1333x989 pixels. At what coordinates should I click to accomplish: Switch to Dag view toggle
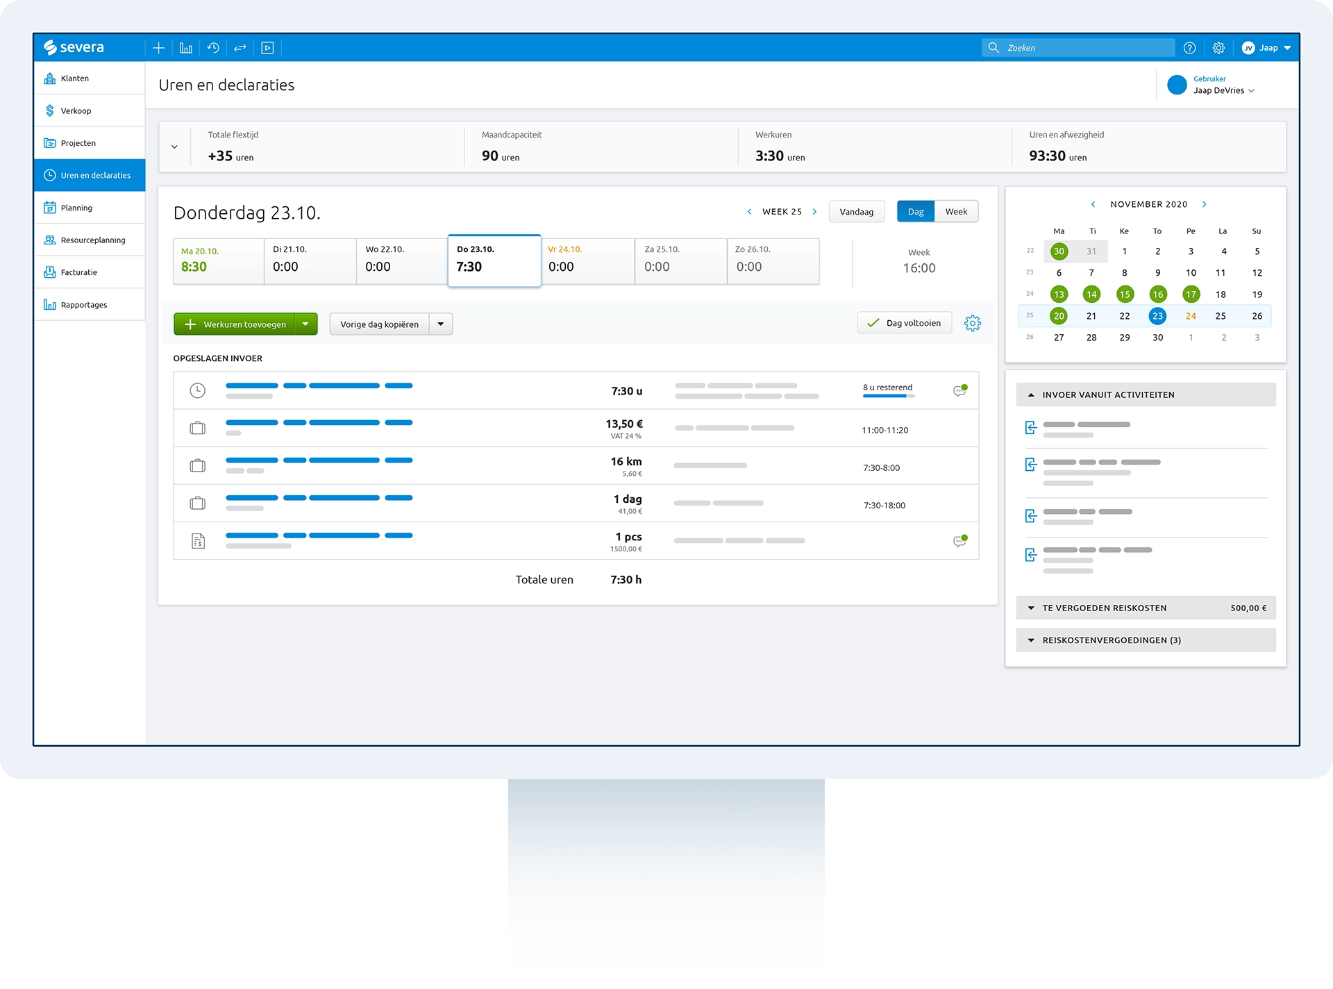pyautogui.click(x=916, y=212)
